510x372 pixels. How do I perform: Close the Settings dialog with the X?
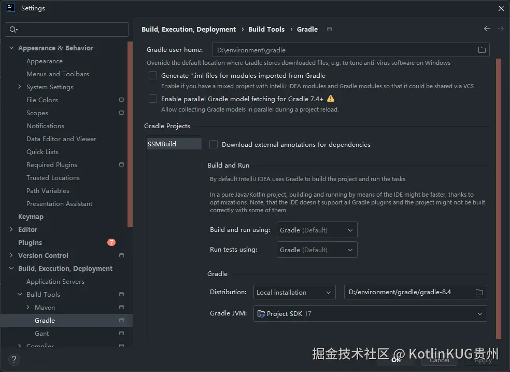501,8
